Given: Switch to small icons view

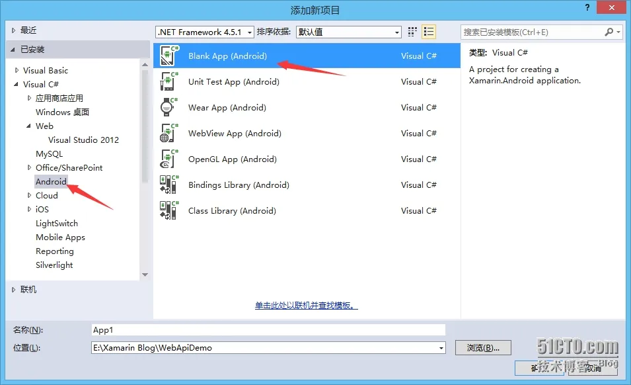Looking at the screenshot, I should coord(412,32).
